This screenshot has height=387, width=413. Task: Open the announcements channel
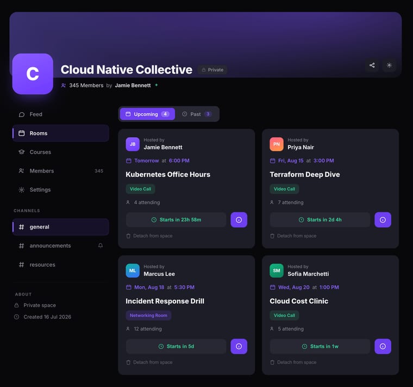[61, 245]
